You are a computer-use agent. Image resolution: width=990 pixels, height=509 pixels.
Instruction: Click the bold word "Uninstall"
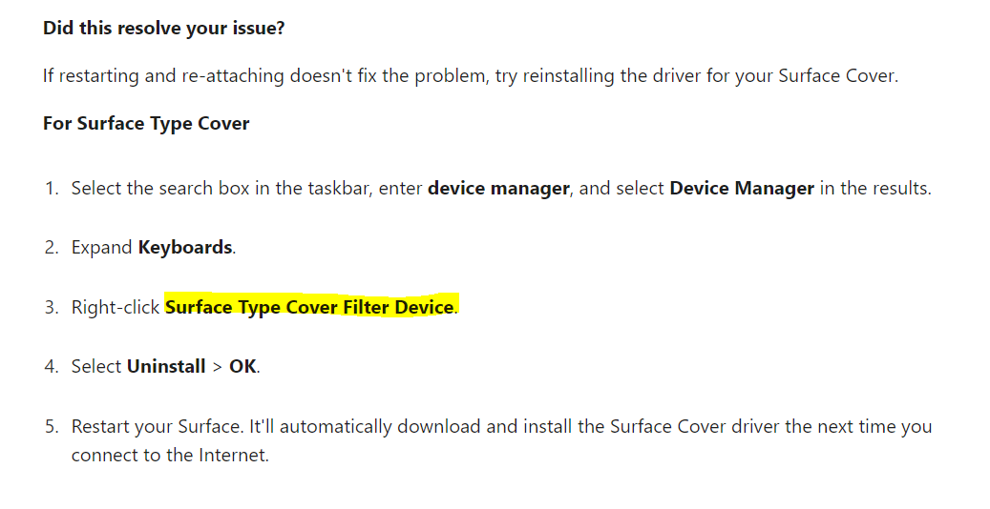coord(166,366)
